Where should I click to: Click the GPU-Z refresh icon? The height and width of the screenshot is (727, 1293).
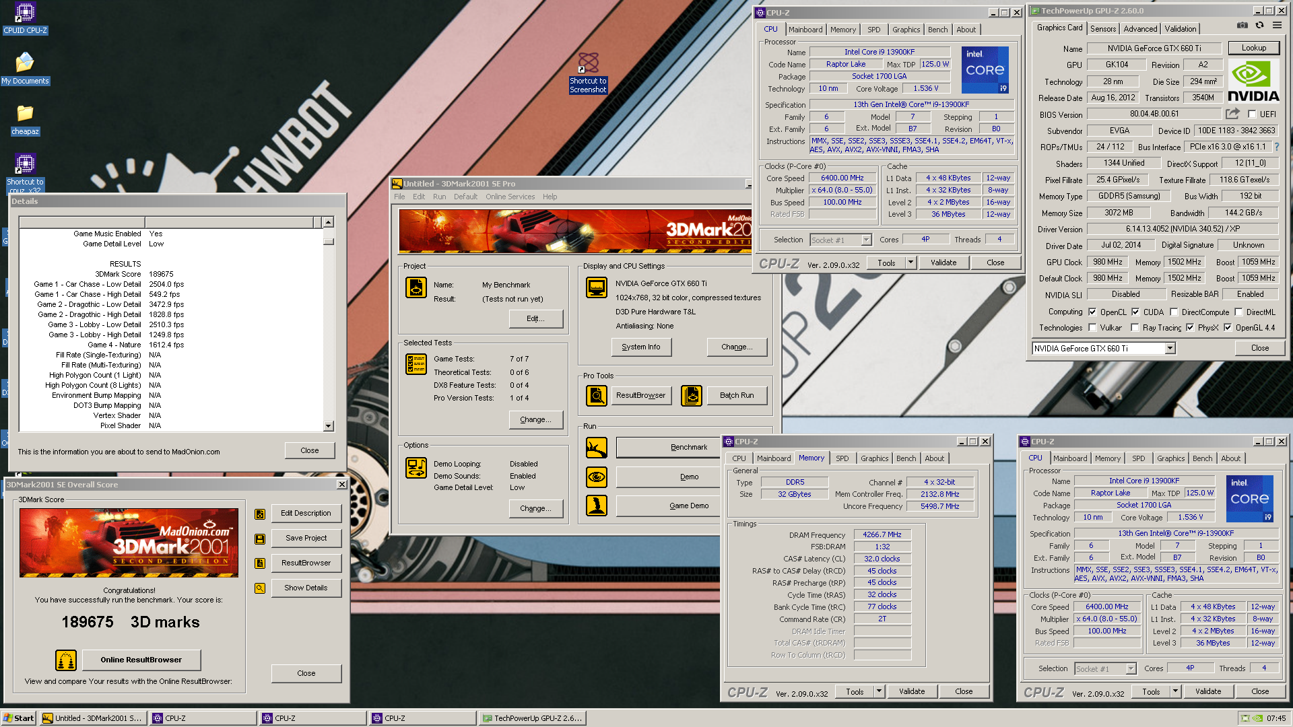(x=1259, y=26)
